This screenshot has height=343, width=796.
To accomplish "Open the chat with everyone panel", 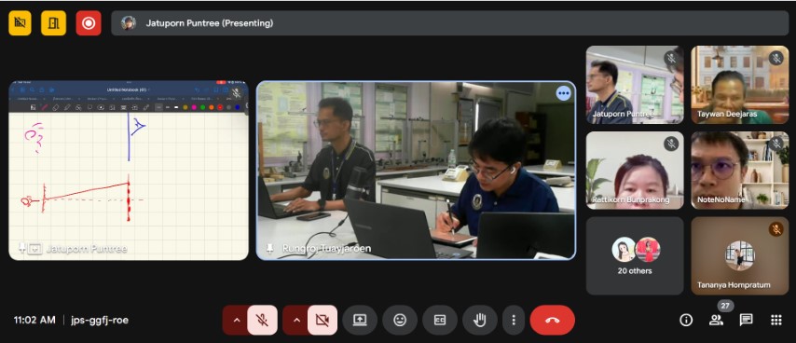I will click(x=746, y=320).
